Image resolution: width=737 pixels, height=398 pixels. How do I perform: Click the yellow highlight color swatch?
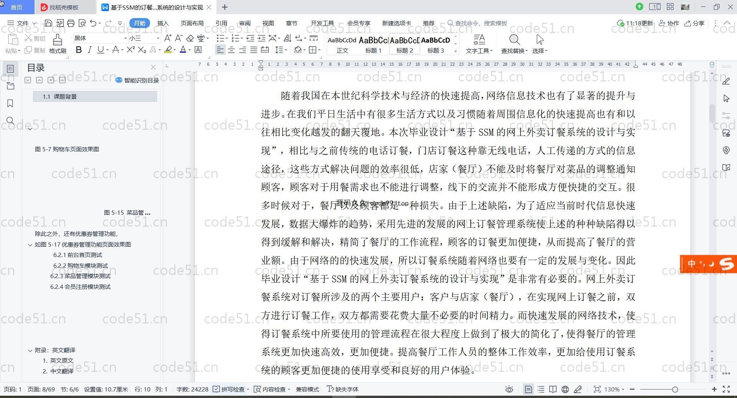168,50
